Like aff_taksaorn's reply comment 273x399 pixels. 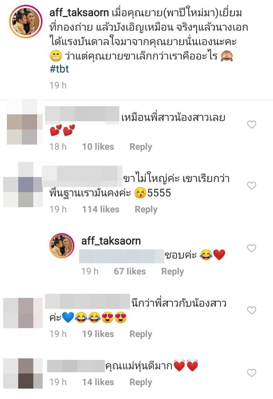pyautogui.click(x=252, y=248)
